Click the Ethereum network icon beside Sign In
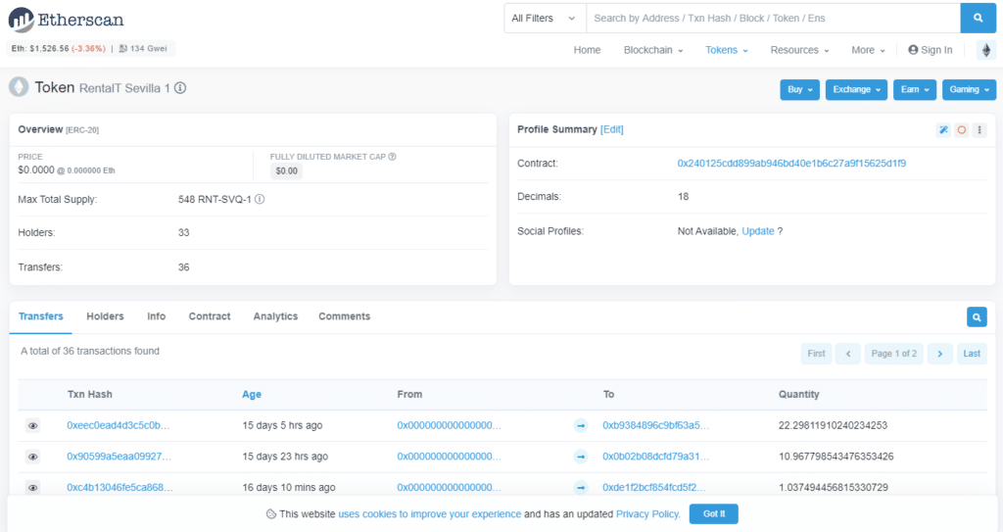This screenshot has width=1003, height=532. point(985,50)
